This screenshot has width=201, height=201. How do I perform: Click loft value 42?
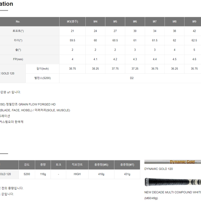[194, 31]
